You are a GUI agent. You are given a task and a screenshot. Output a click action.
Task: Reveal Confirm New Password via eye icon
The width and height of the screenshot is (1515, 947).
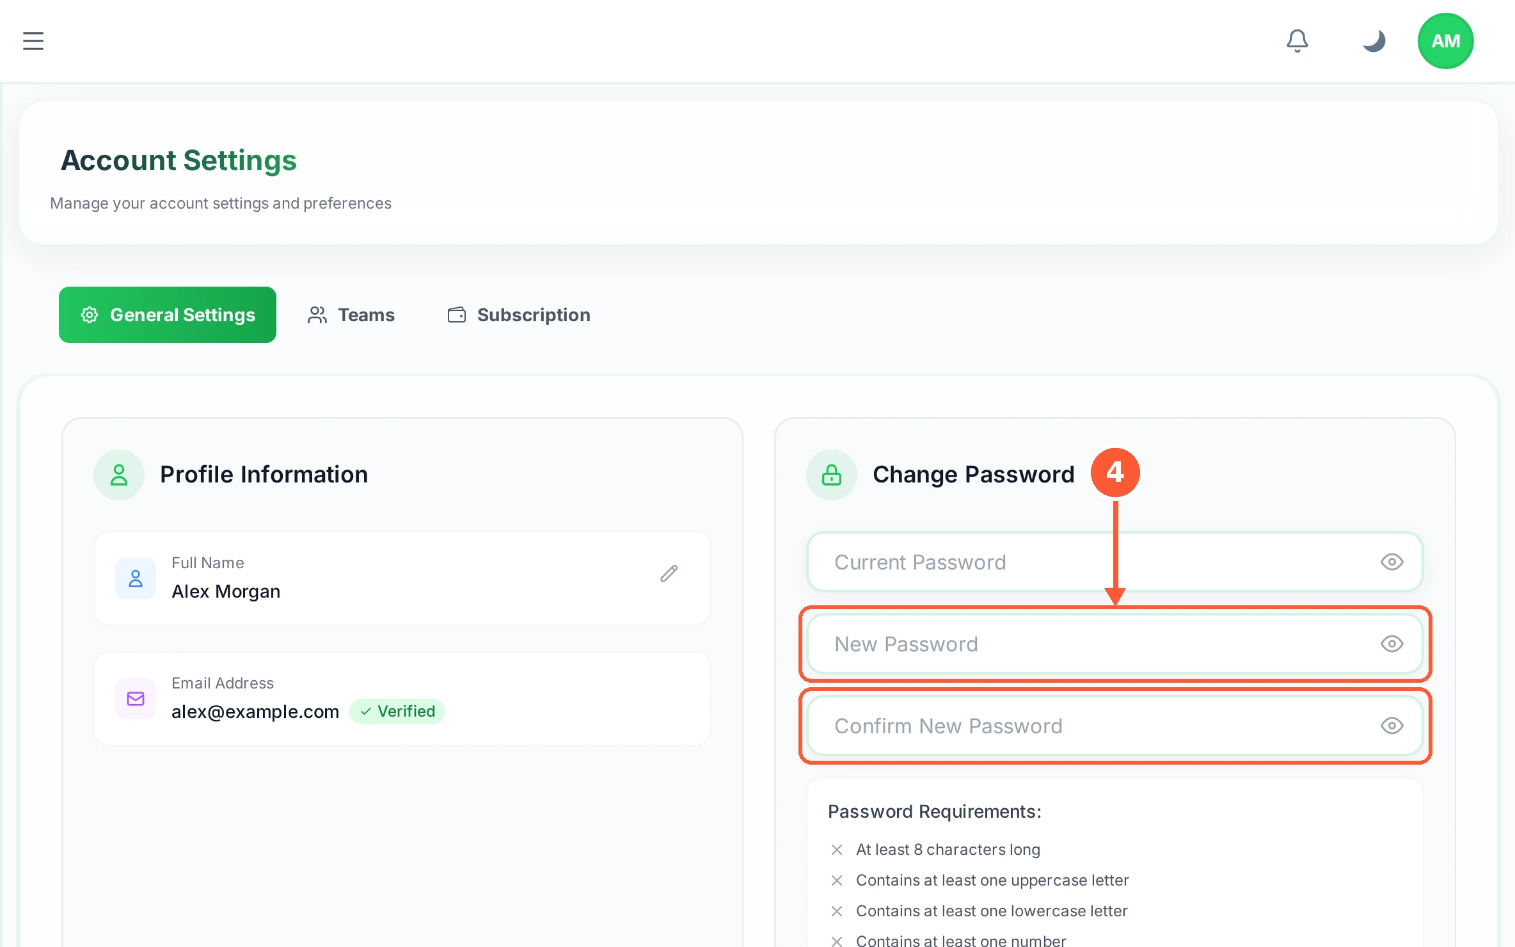point(1392,726)
